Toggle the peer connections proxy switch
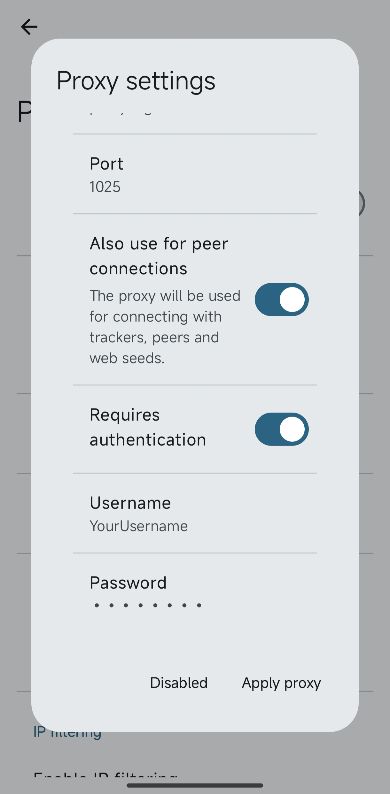The height and width of the screenshot is (794, 390). point(281,300)
